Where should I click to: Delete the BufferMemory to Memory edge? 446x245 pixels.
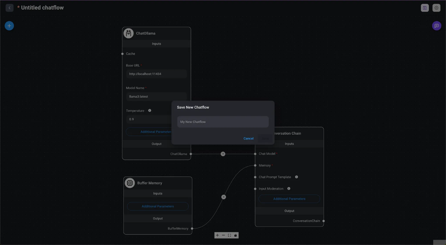(x=224, y=197)
